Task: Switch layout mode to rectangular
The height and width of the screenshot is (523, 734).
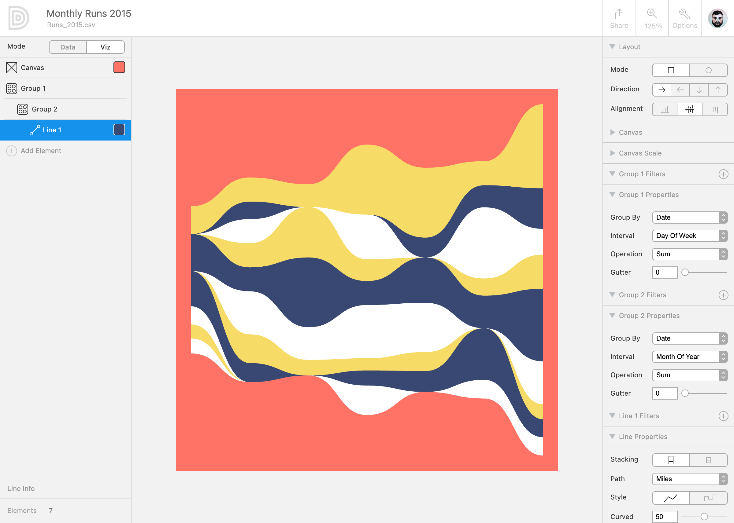Action: [x=671, y=70]
